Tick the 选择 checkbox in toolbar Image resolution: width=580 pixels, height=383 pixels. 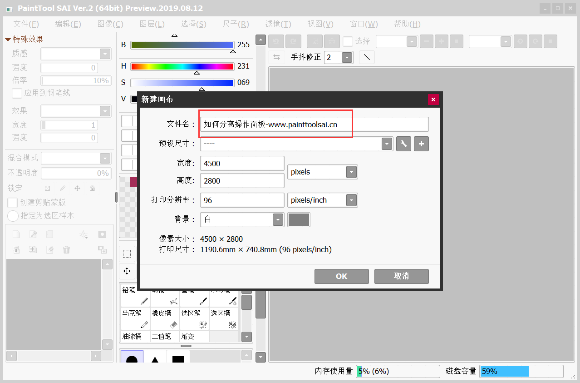[x=348, y=41]
